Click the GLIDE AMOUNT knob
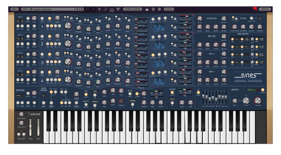Screen dimensions: 281x155 (21, 114)
